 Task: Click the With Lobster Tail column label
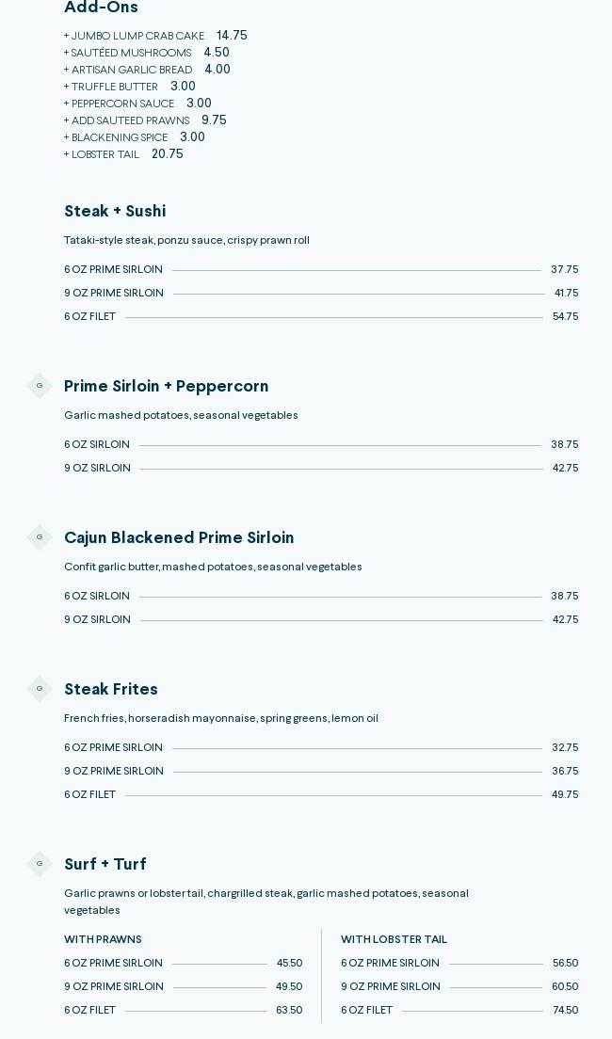click(394, 939)
